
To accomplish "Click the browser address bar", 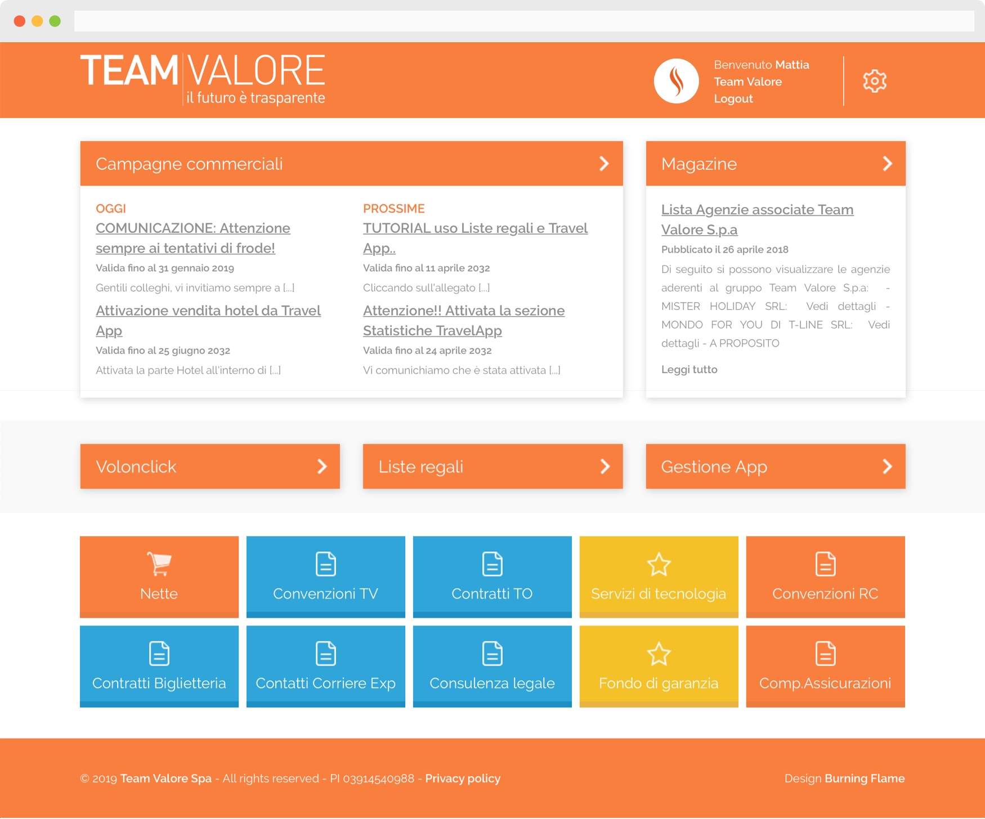I will [x=523, y=21].
